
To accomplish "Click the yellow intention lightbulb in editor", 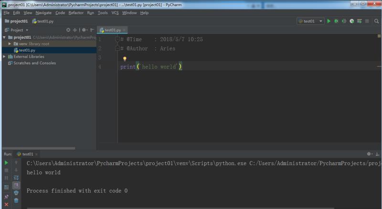I will 125,59.
